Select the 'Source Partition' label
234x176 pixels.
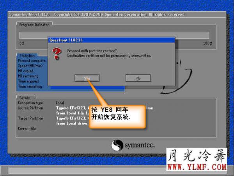pos(30,108)
